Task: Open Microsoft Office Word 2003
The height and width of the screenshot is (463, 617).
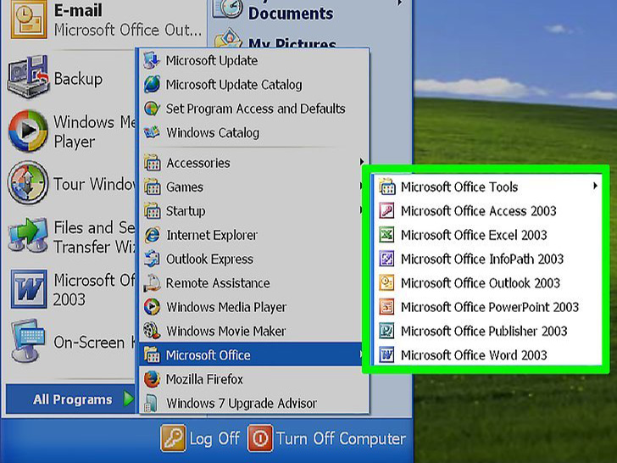Action: point(486,355)
